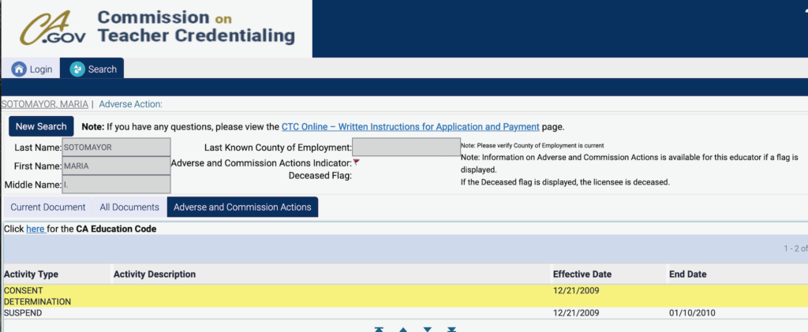The height and width of the screenshot is (332, 808).
Task: Follow the SOTOMAYOR, MARIA breadcrumb link
Action: tap(44, 104)
